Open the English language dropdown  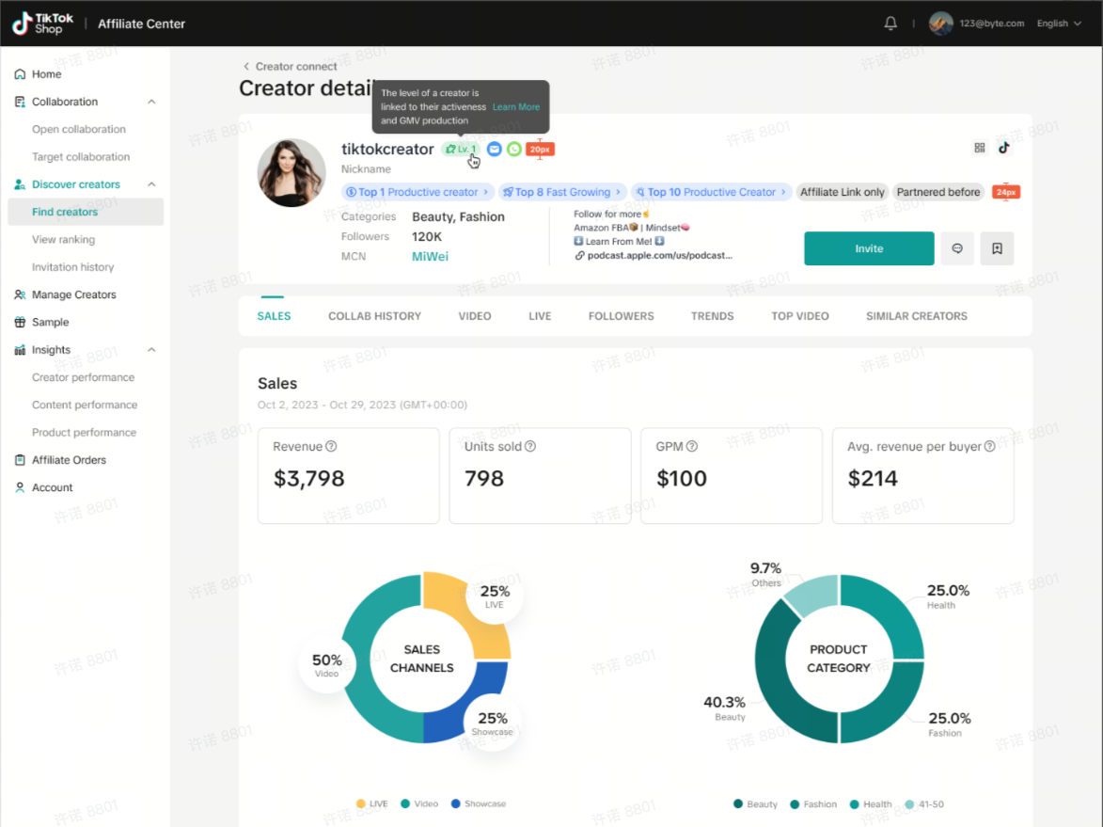pyautogui.click(x=1058, y=24)
